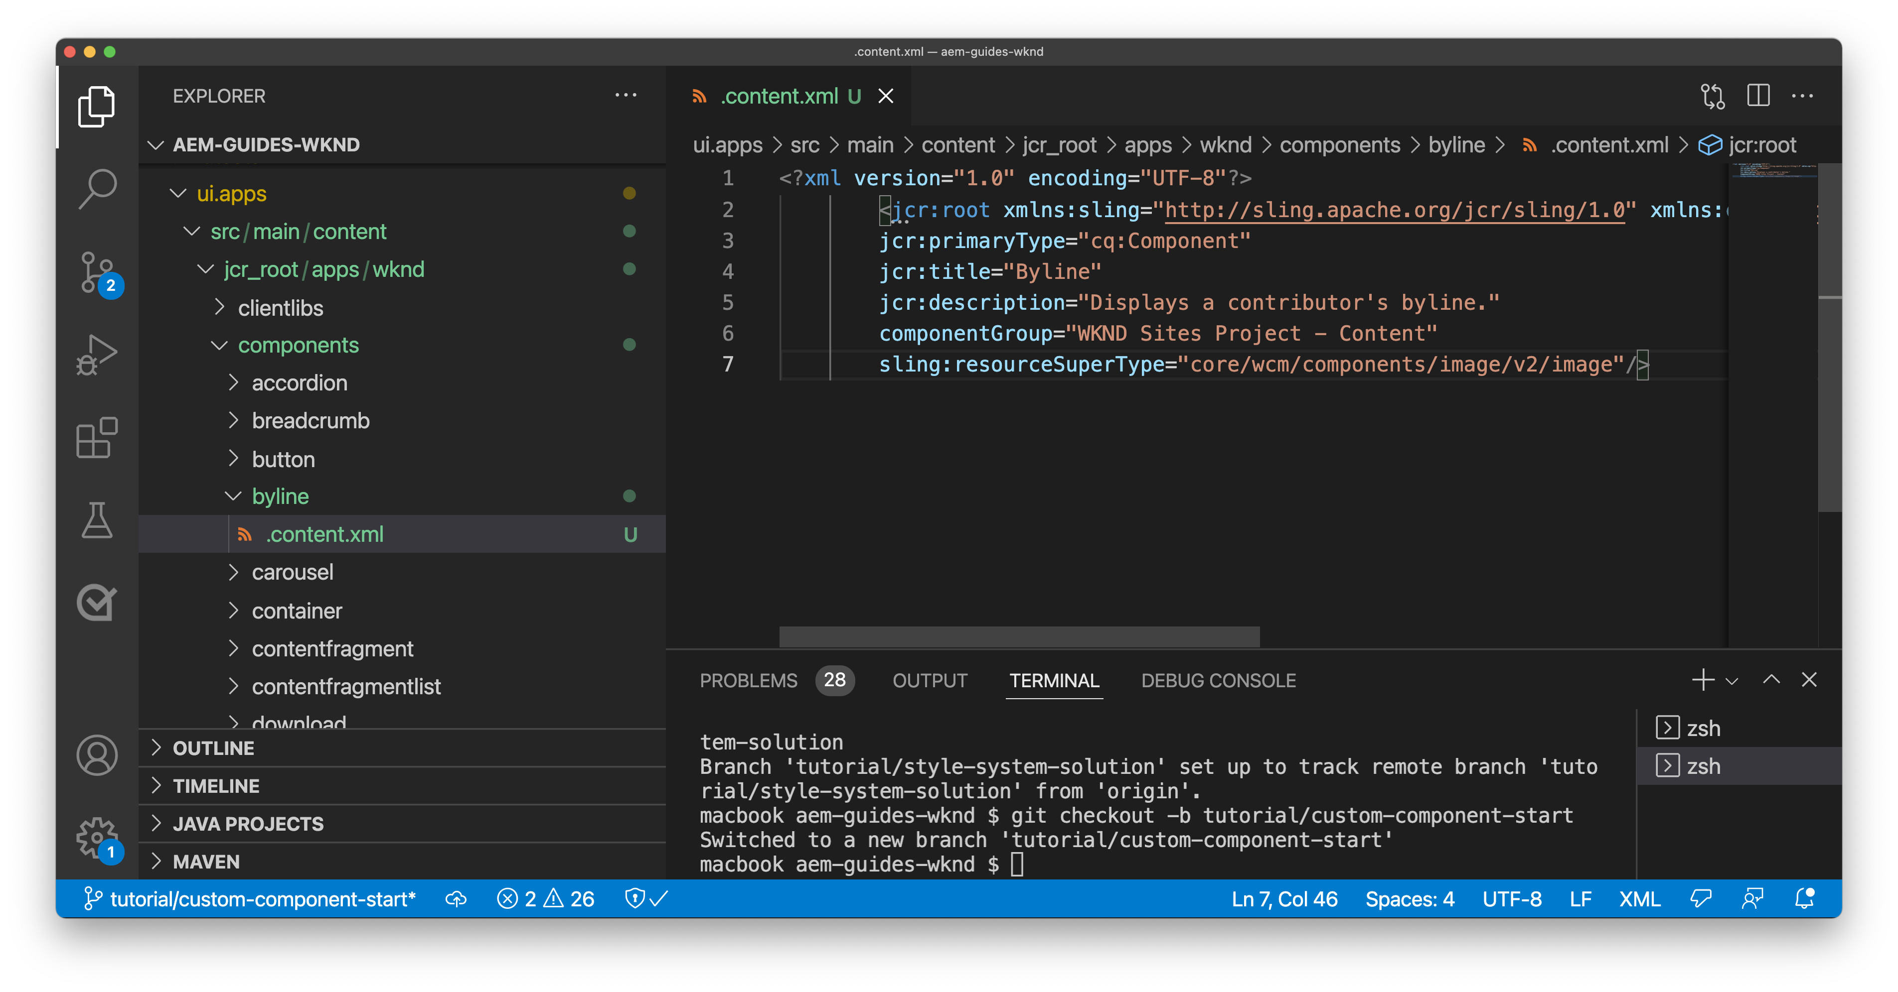Open the new terminal launch profile dropdown
Image resolution: width=1898 pixels, height=992 pixels.
coord(1732,681)
